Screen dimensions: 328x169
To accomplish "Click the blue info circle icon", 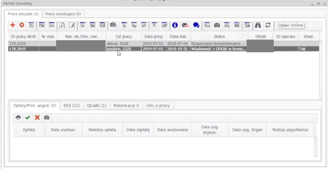I will pos(175,25).
